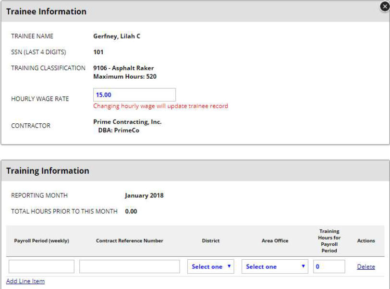The width and height of the screenshot is (390, 289).
Task: Select the Training Hours input field
Action: coord(329,266)
